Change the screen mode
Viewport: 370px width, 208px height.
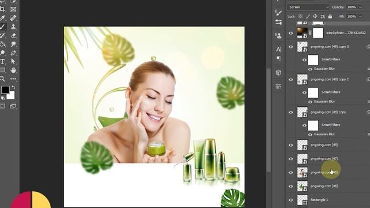(x=13, y=106)
